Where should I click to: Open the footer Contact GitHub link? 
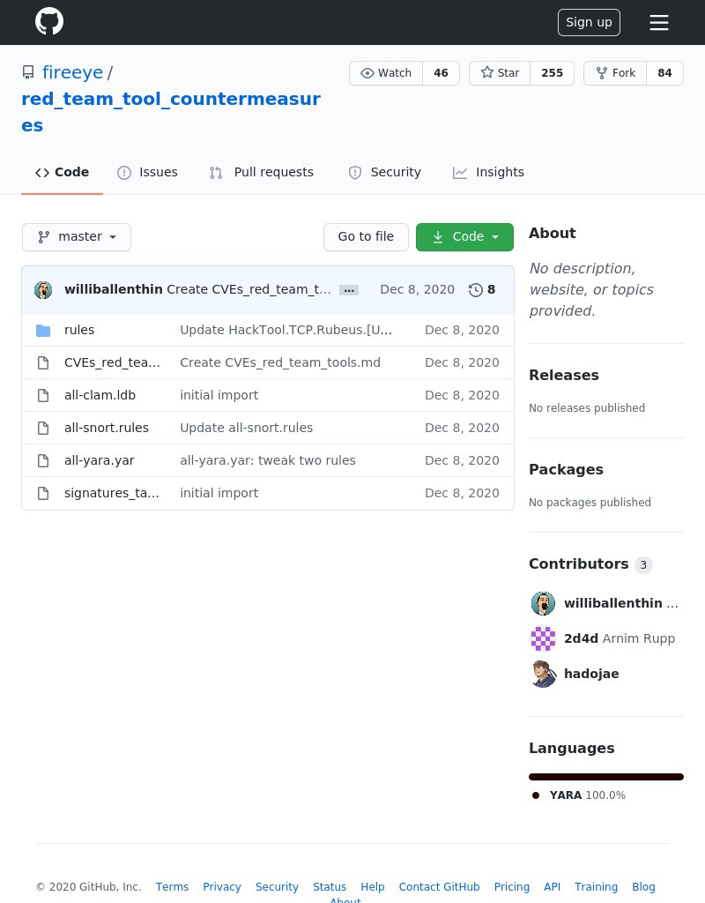point(439,887)
